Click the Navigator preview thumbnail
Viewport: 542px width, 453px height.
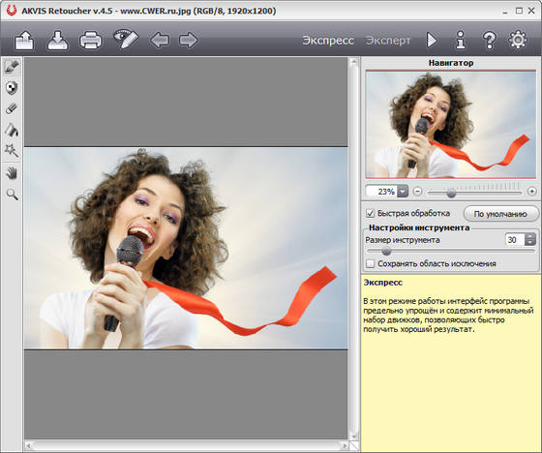pos(451,125)
